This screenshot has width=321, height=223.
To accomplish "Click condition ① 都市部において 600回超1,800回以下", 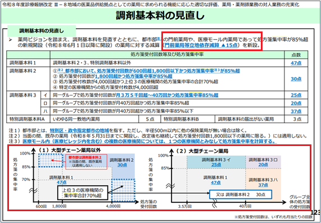I will click(146, 71).
